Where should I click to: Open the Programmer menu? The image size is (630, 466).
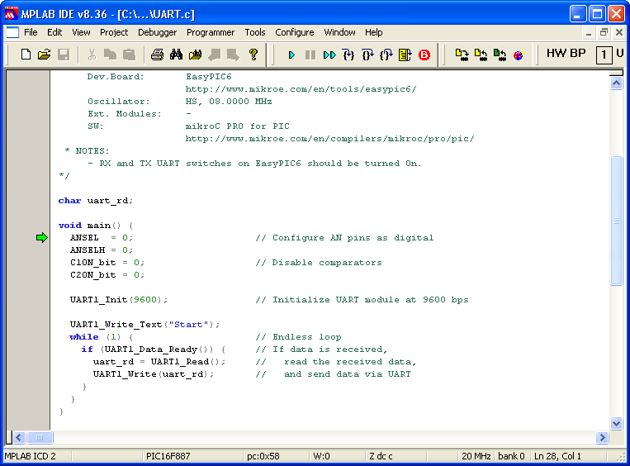[x=211, y=32]
